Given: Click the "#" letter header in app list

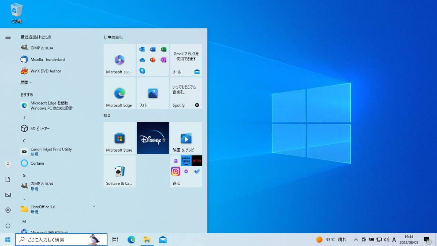Looking at the screenshot, I should point(24,117).
